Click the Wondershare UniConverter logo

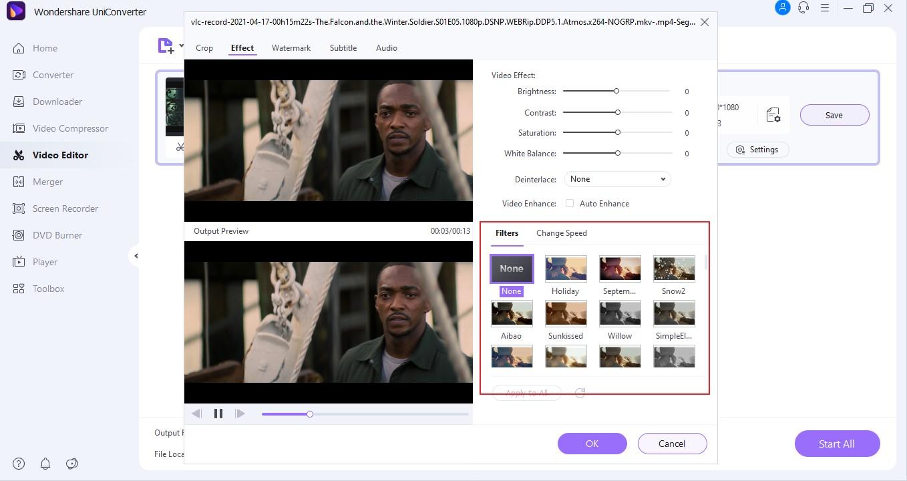[x=15, y=11]
